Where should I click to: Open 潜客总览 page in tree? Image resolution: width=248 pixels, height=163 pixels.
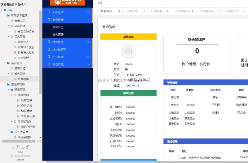click(x=20, y=68)
